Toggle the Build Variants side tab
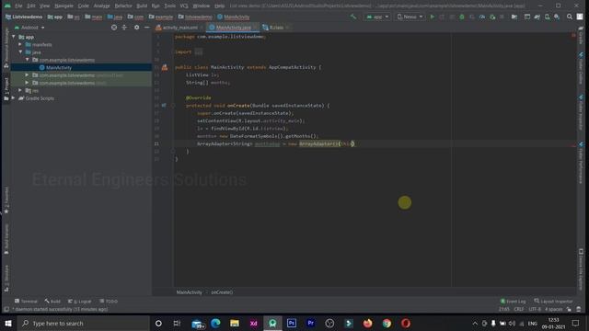589x331 pixels. (6, 239)
